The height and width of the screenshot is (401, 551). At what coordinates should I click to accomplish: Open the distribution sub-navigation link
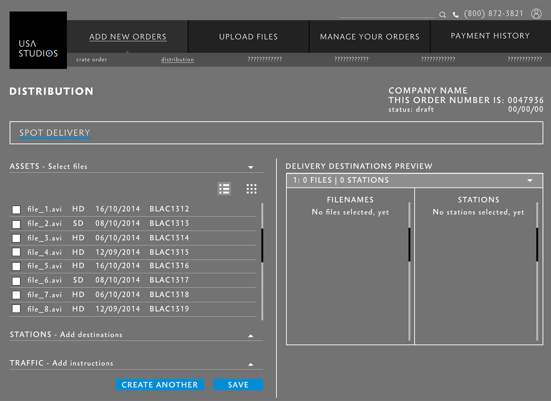[x=177, y=60]
